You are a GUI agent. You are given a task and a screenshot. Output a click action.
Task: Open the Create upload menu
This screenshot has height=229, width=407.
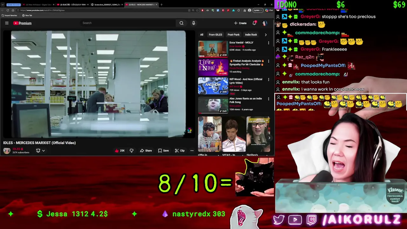click(x=240, y=23)
